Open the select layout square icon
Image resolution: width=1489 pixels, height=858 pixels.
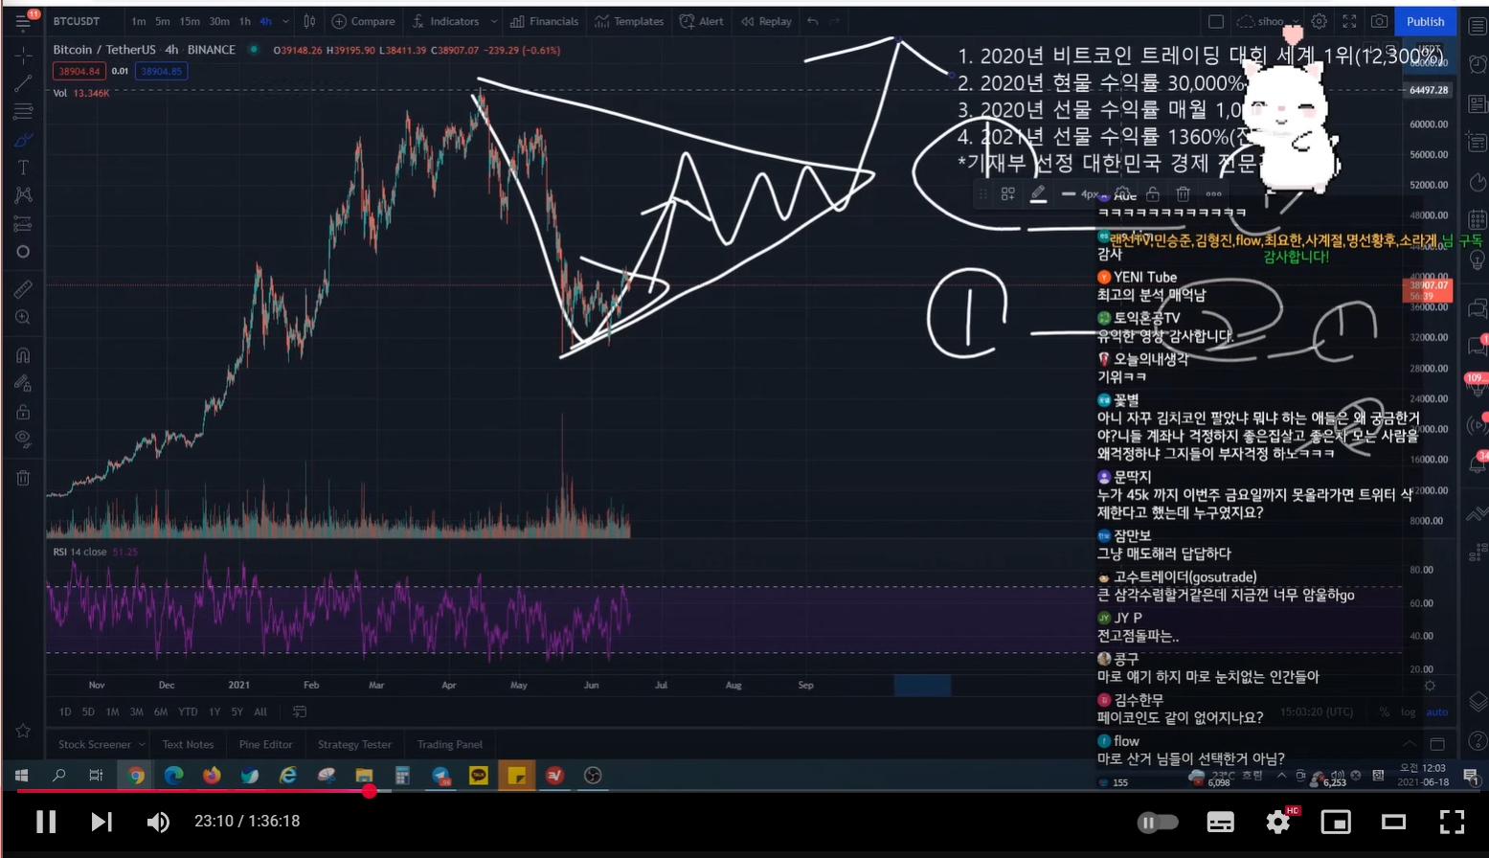point(1216,21)
